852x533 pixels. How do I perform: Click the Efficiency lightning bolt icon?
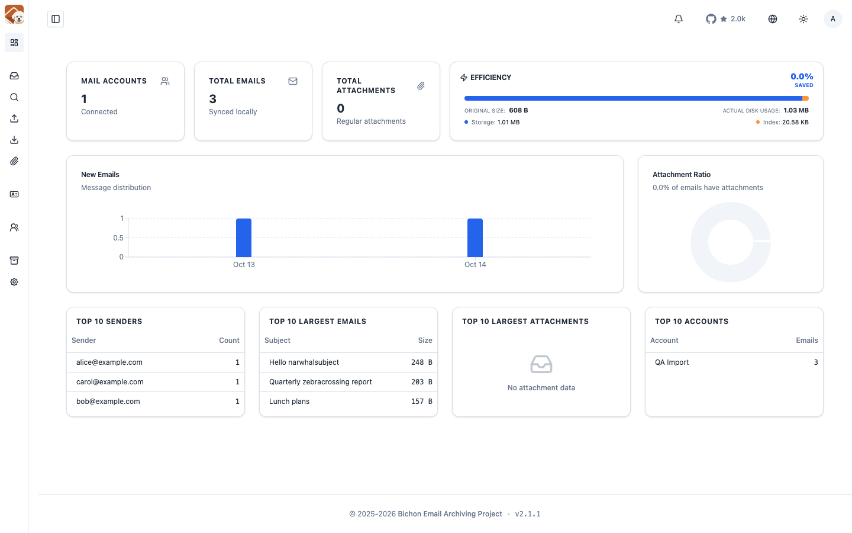[464, 78]
